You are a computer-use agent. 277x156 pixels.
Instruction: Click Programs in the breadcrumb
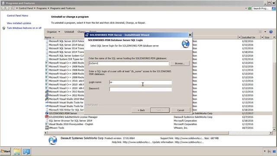[42, 8]
